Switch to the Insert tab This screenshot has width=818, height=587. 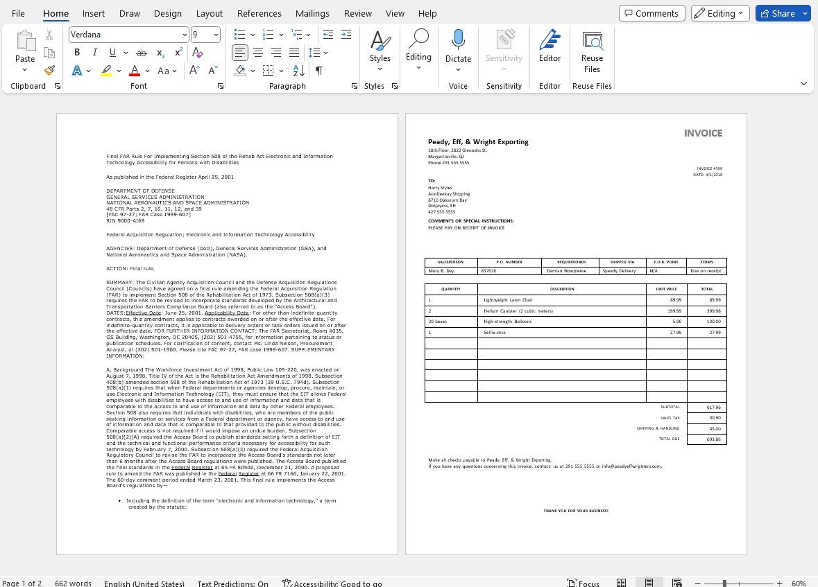point(94,14)
